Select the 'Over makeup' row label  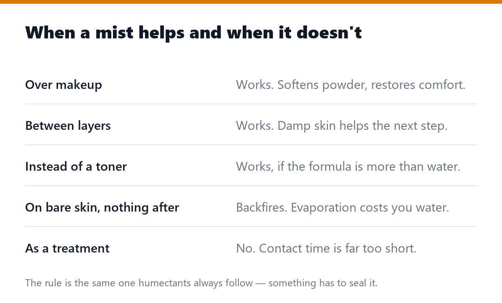click(64, 85)
